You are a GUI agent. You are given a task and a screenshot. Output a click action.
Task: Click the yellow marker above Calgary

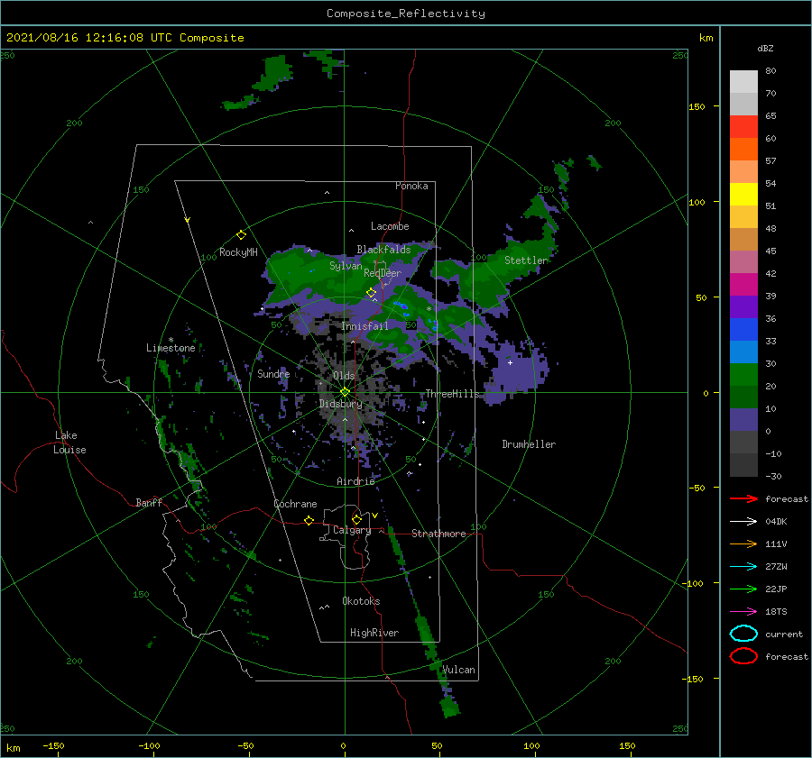tap(356, 519)
